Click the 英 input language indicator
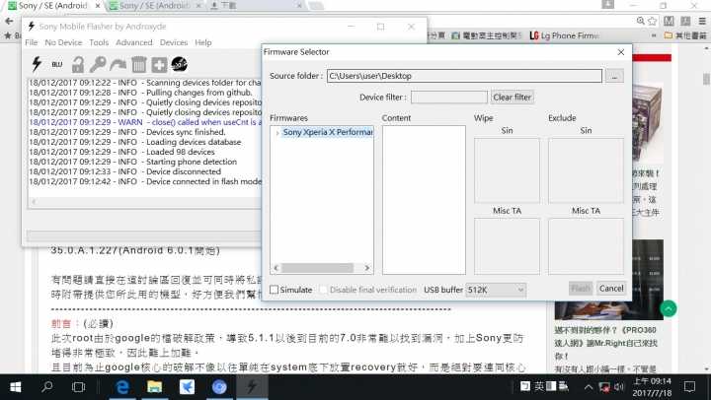The width and height of the screenshot is (711, 400). (539, 386)
